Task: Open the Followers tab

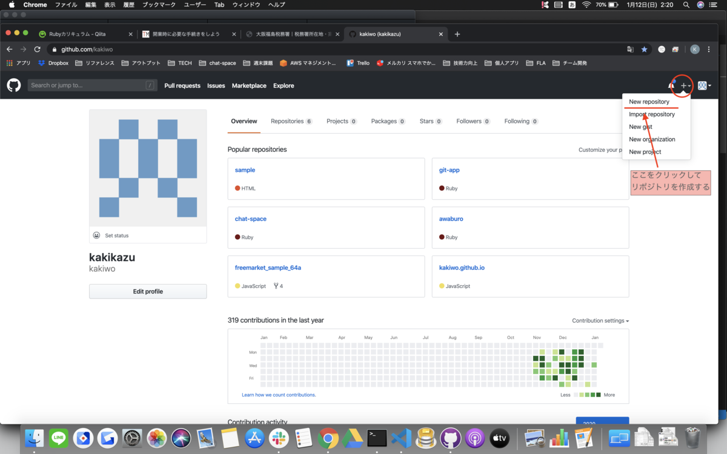Action: point(473,121)
